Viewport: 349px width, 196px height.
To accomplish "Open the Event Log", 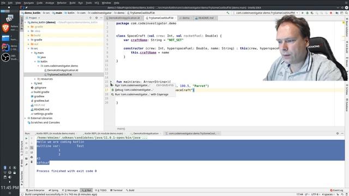I will coord(336,191).
